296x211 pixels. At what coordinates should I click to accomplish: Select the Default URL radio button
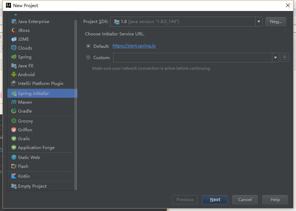tap(88, 46)
